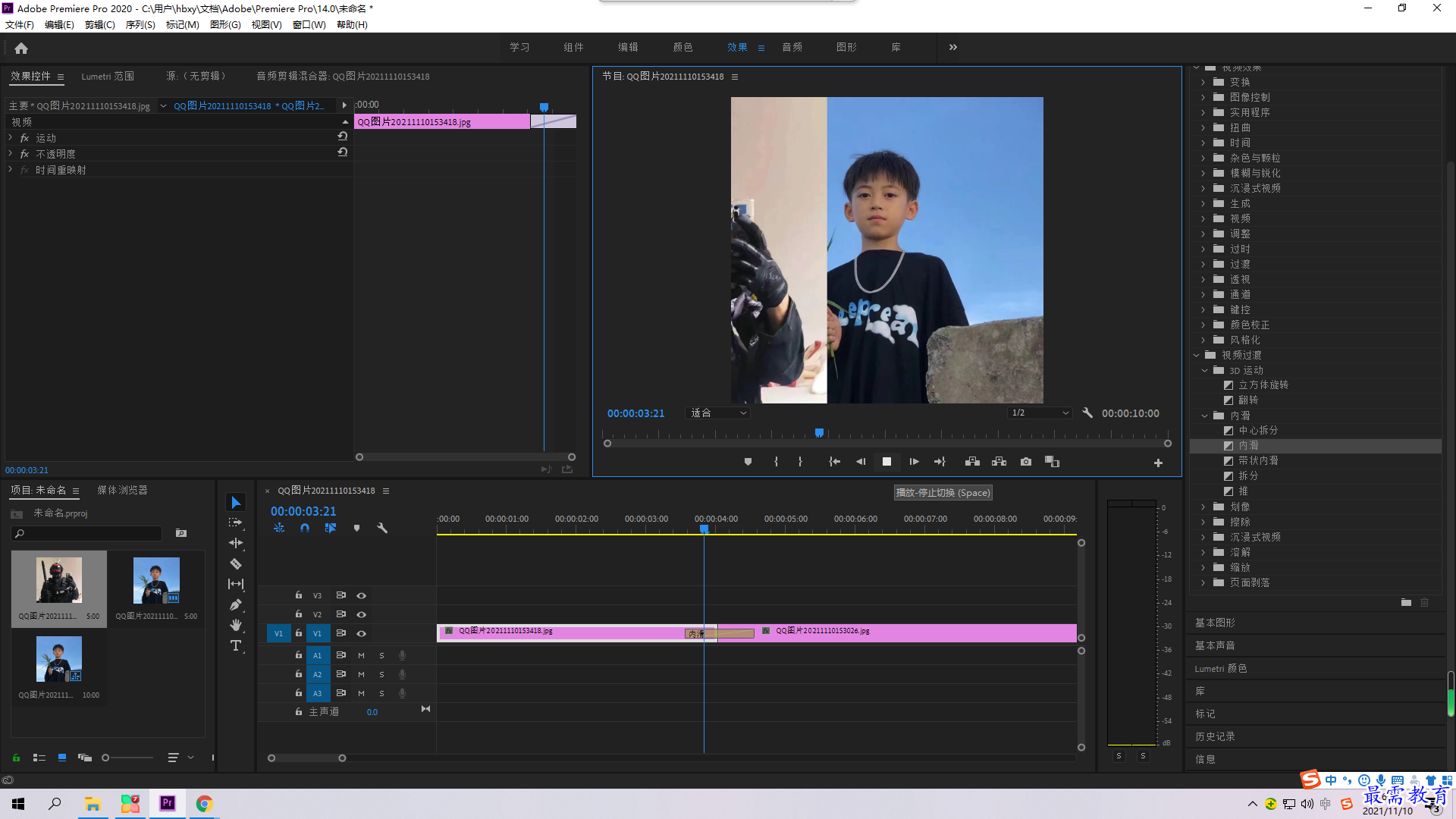Collapse the 视频过渡 folder

coord(1197,355)
